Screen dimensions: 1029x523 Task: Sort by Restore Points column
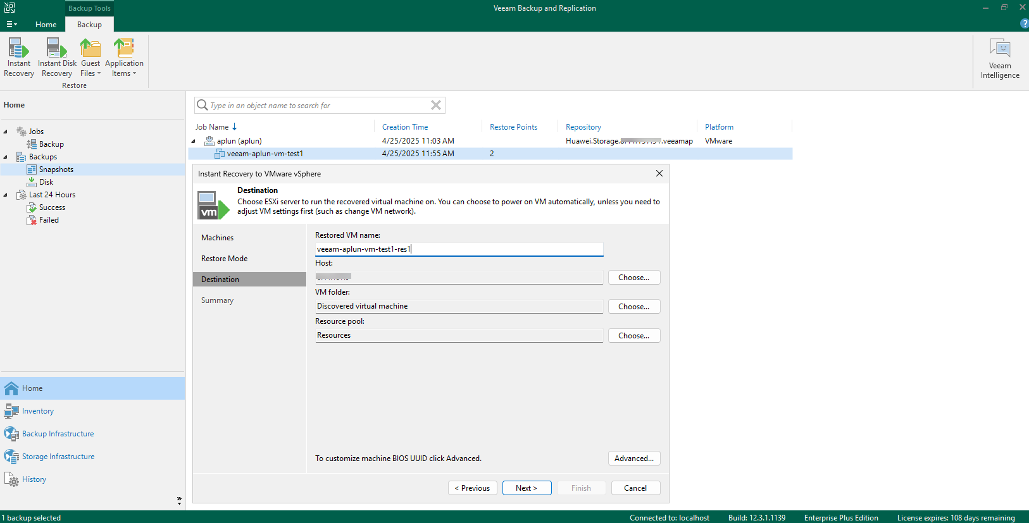(x=513, y=127)
